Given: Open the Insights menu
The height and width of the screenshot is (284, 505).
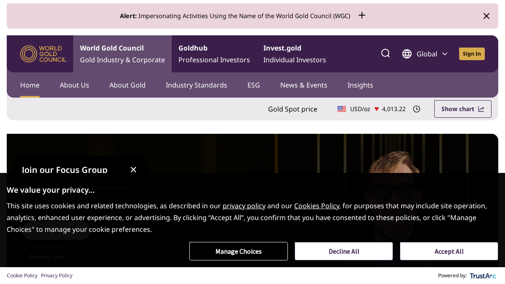Looking at the screenshot, I should pyautogui.click(x=360, y=85).
